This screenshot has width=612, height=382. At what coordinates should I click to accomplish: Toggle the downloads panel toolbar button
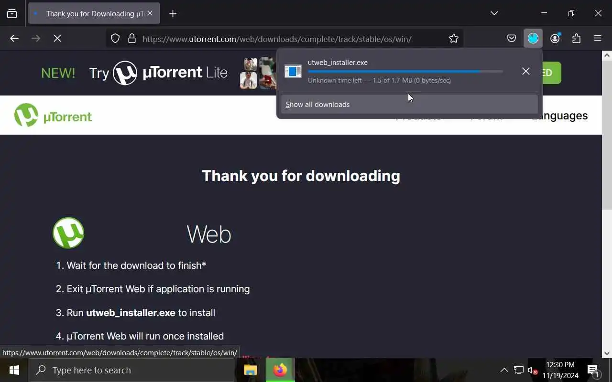click(x=533, y=39)
